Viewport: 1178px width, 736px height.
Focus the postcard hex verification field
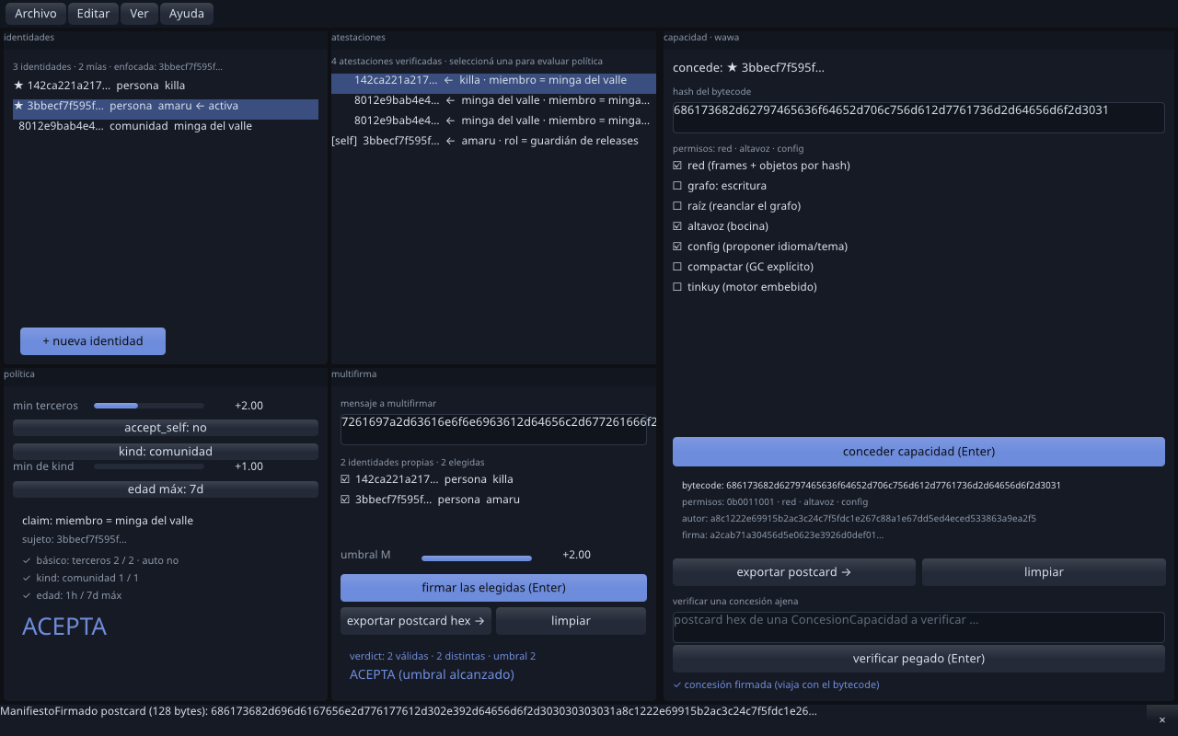point(918,627)
